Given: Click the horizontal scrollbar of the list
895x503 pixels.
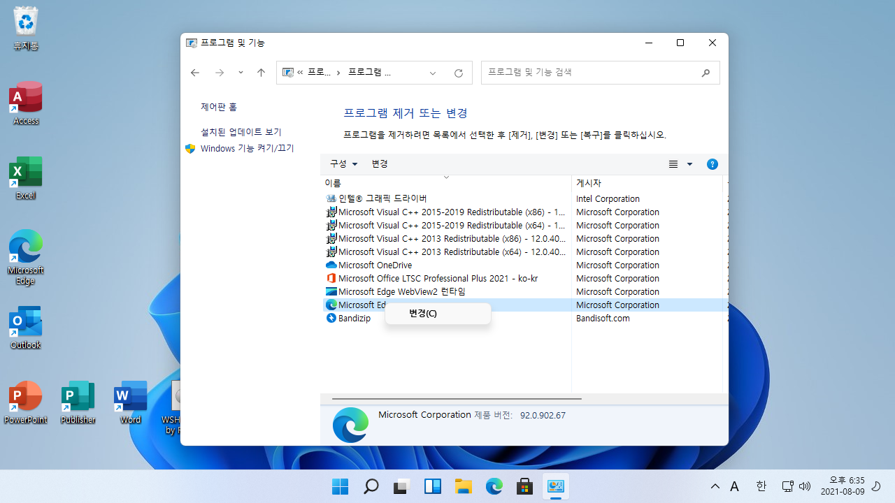Looking at the screenshot, I should click(x=457, y=399).
